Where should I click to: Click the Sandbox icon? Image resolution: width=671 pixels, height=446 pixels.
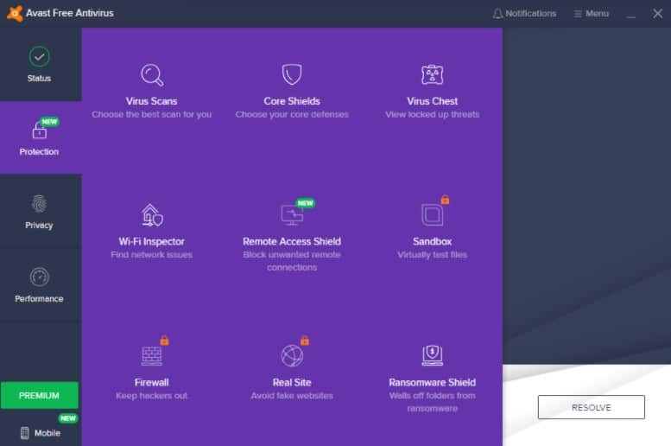[432, 215]
